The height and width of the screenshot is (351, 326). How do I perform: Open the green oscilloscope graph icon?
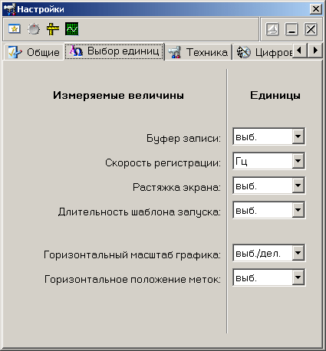click(72, 29)
